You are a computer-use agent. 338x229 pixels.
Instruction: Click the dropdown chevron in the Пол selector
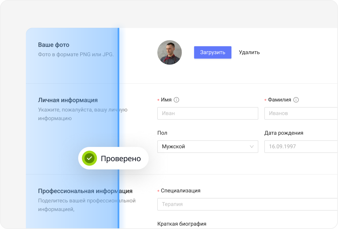252,147
